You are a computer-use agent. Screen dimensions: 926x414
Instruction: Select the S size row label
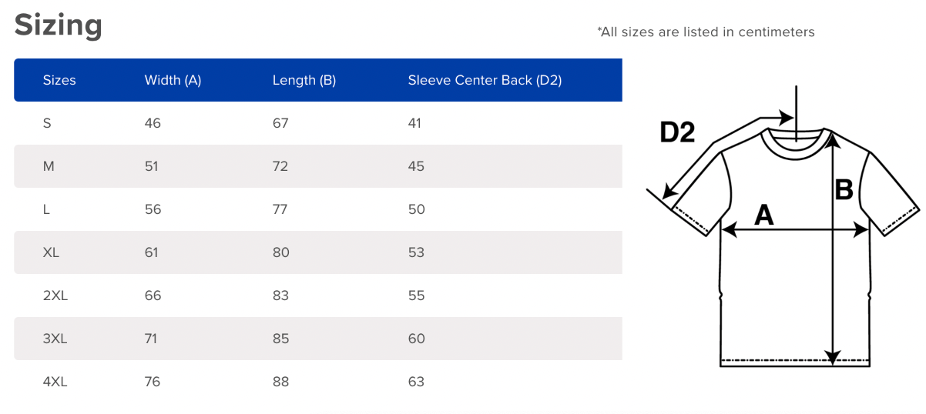pyautogui.click(x=47, y=123)
